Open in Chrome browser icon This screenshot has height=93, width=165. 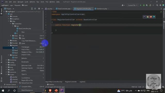tap(147, 17)
